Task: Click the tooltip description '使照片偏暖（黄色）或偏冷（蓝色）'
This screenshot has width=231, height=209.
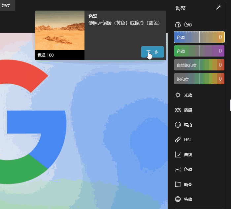Action: tap(124, 23)
